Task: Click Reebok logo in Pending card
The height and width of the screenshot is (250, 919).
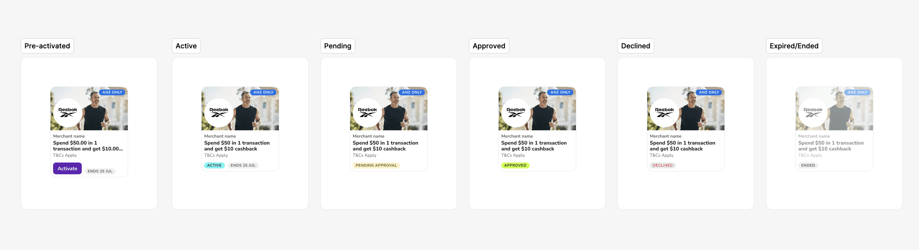Action: (367, 113)
